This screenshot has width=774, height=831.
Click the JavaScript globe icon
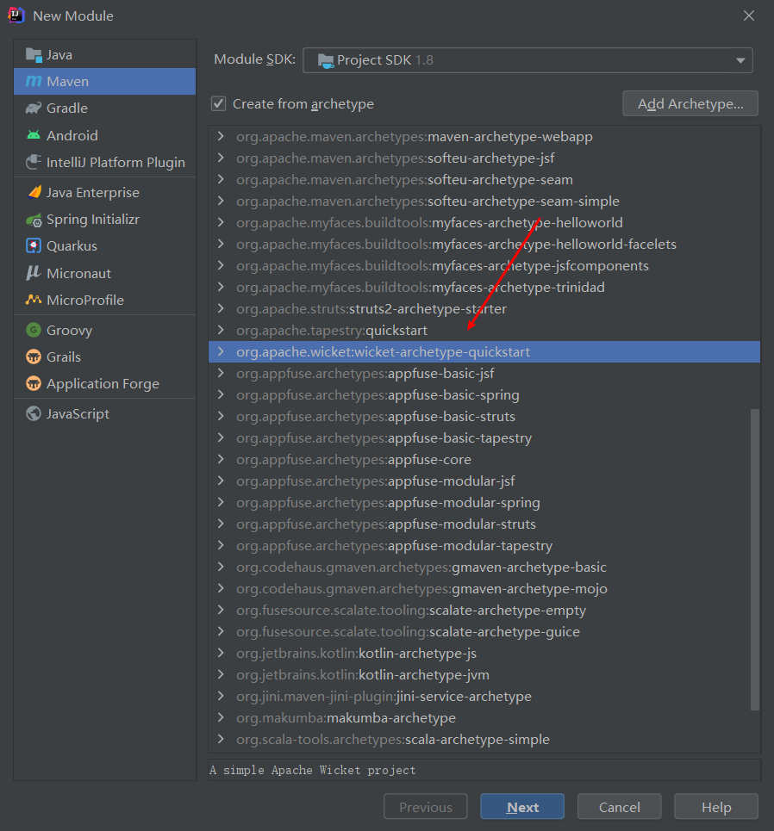[34, 413]
